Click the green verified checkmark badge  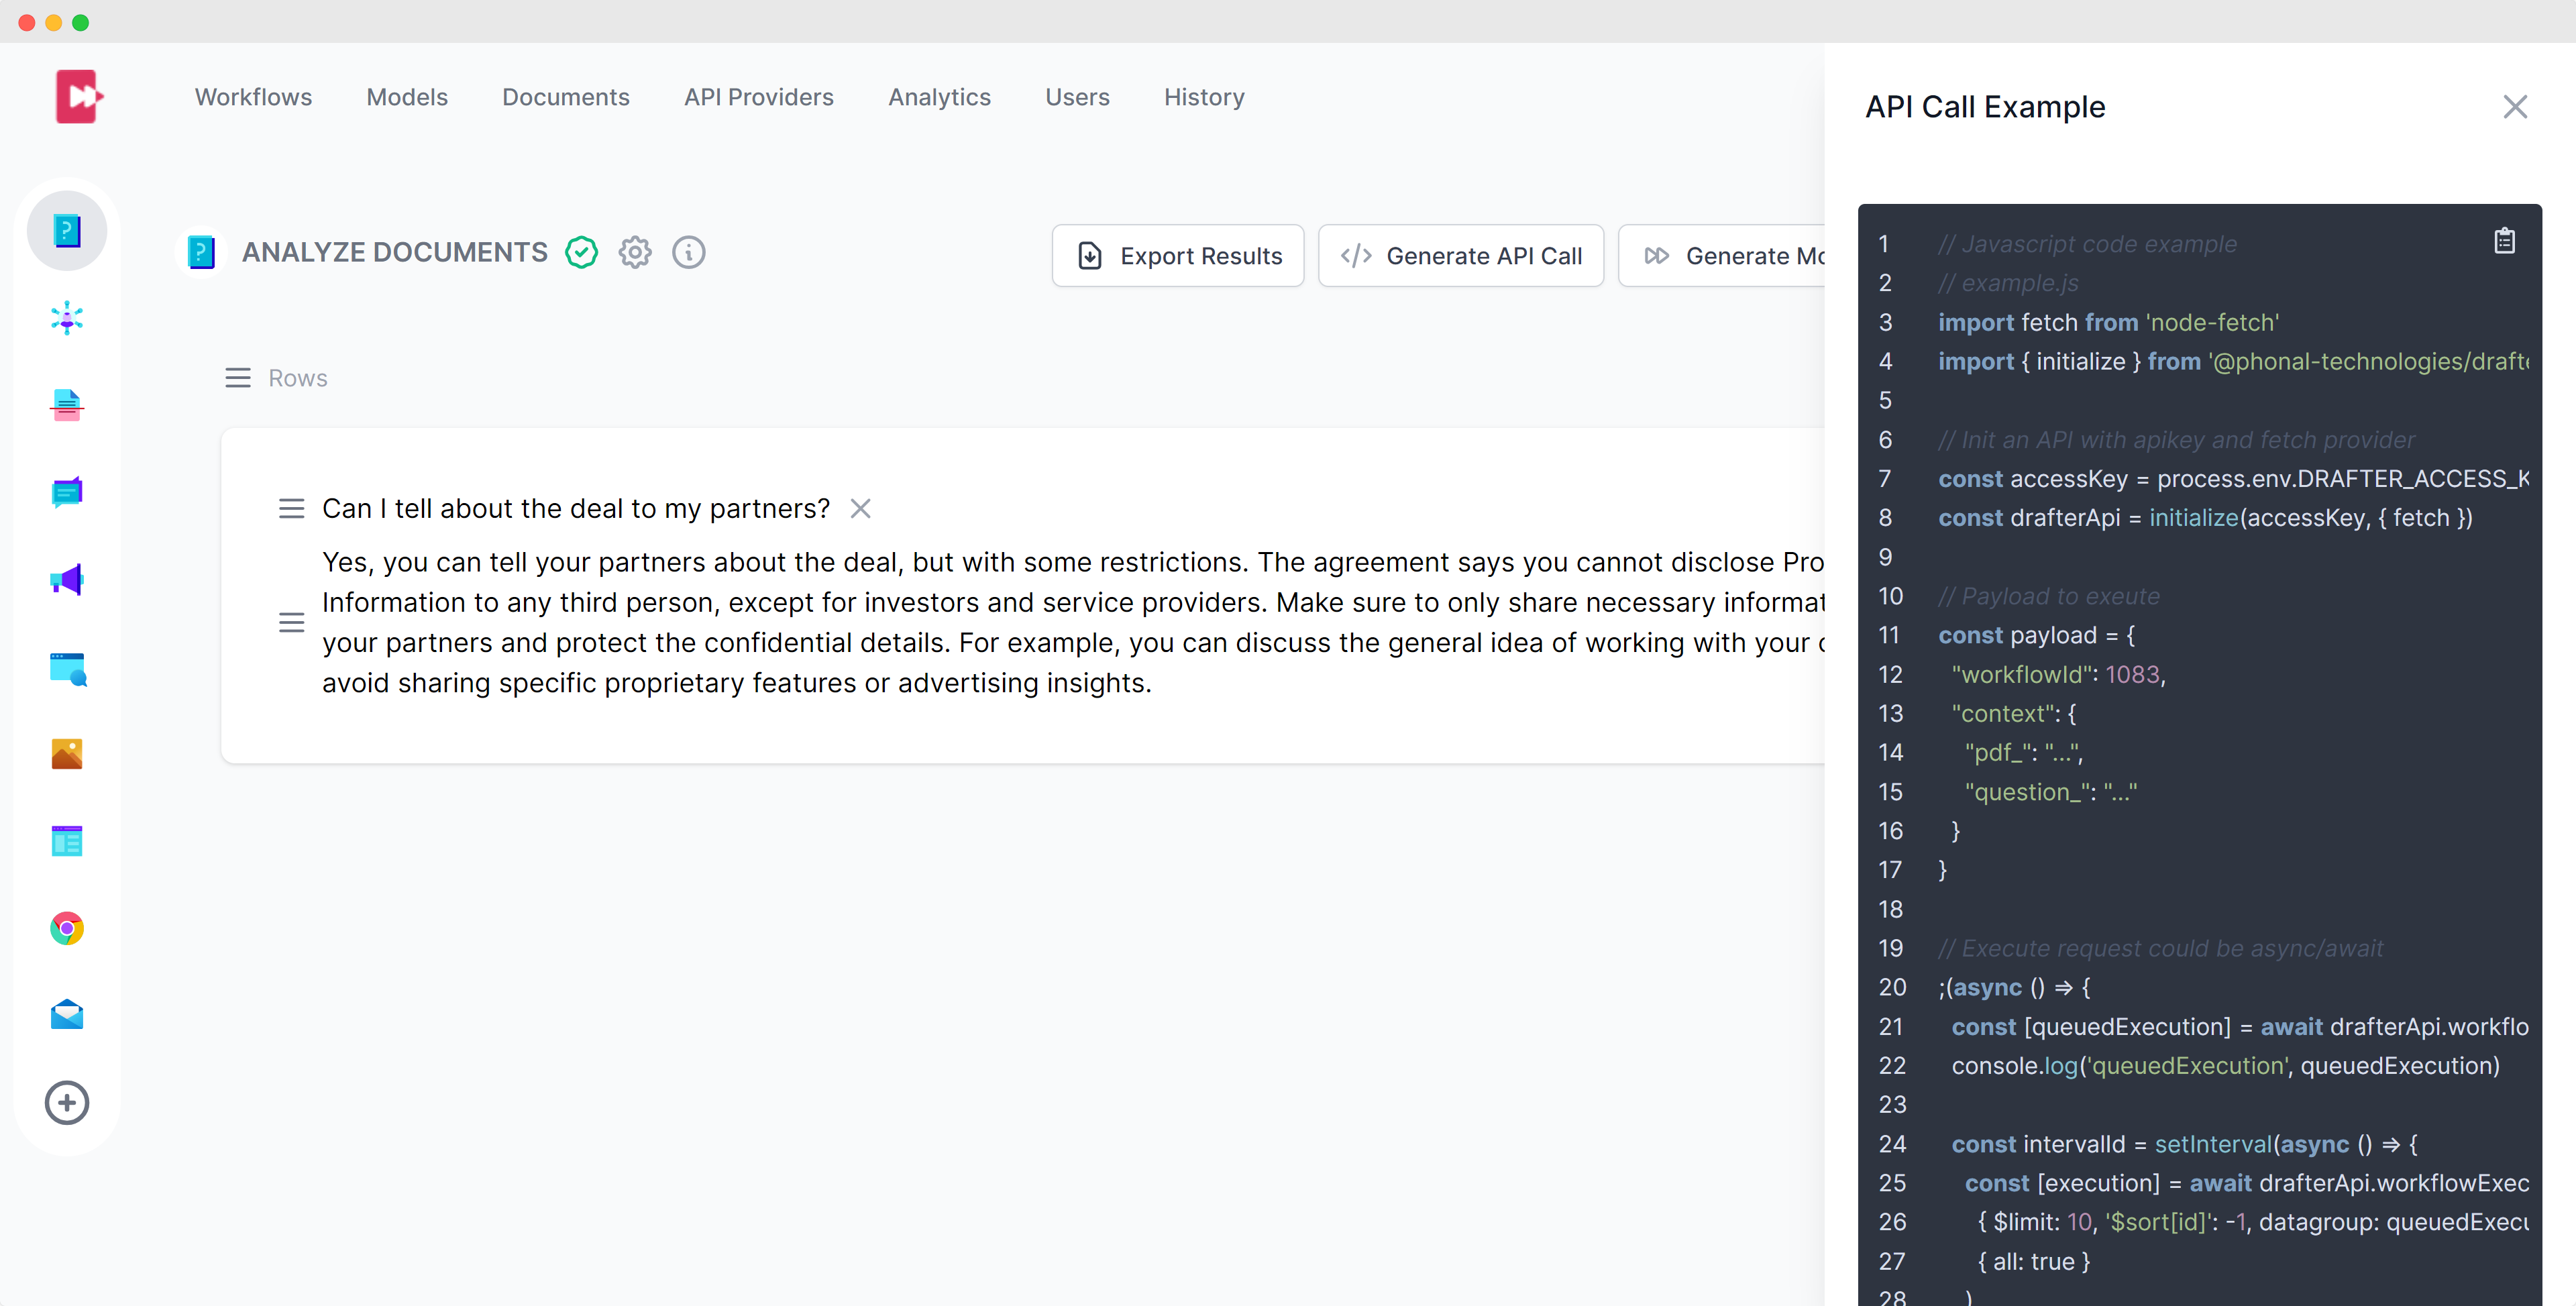pos(581,252)
